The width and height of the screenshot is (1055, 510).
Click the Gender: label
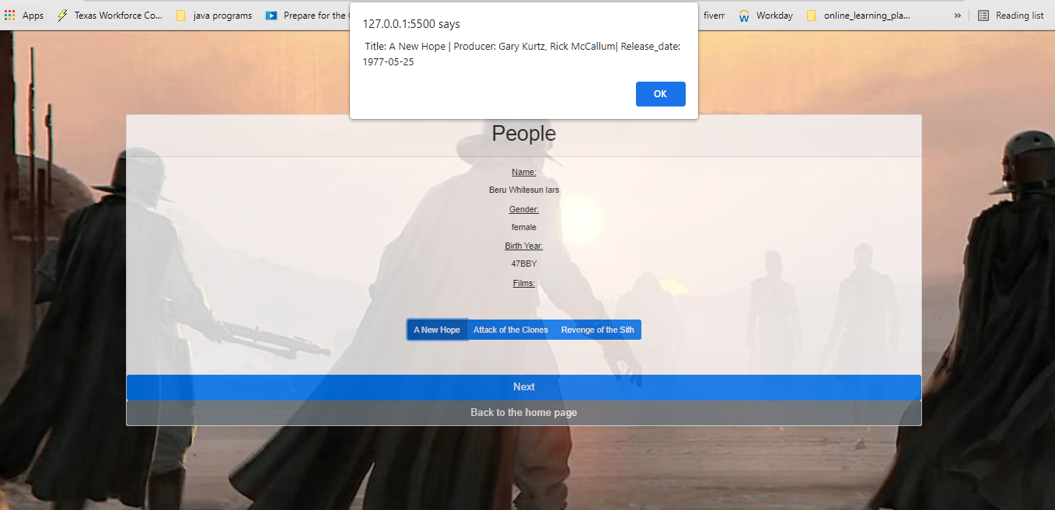pos(524,209)
